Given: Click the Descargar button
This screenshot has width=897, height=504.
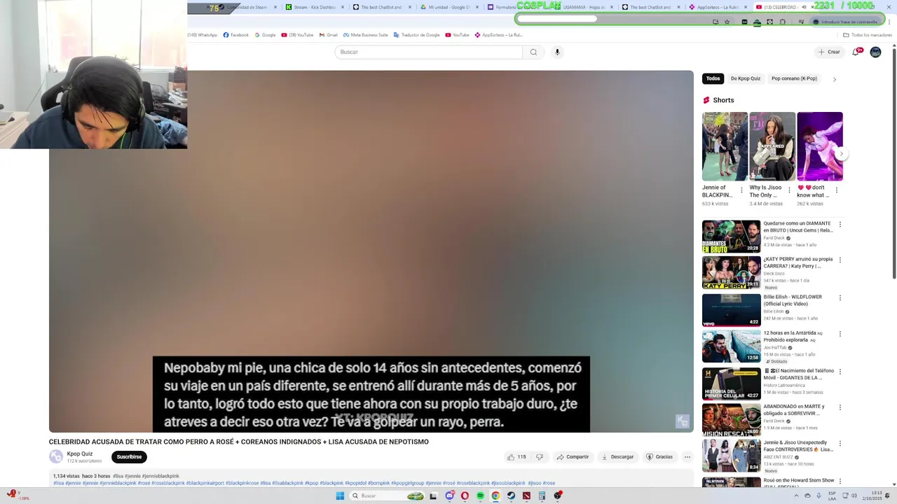Looking at the screenshot, I should [x=617, y=457].
